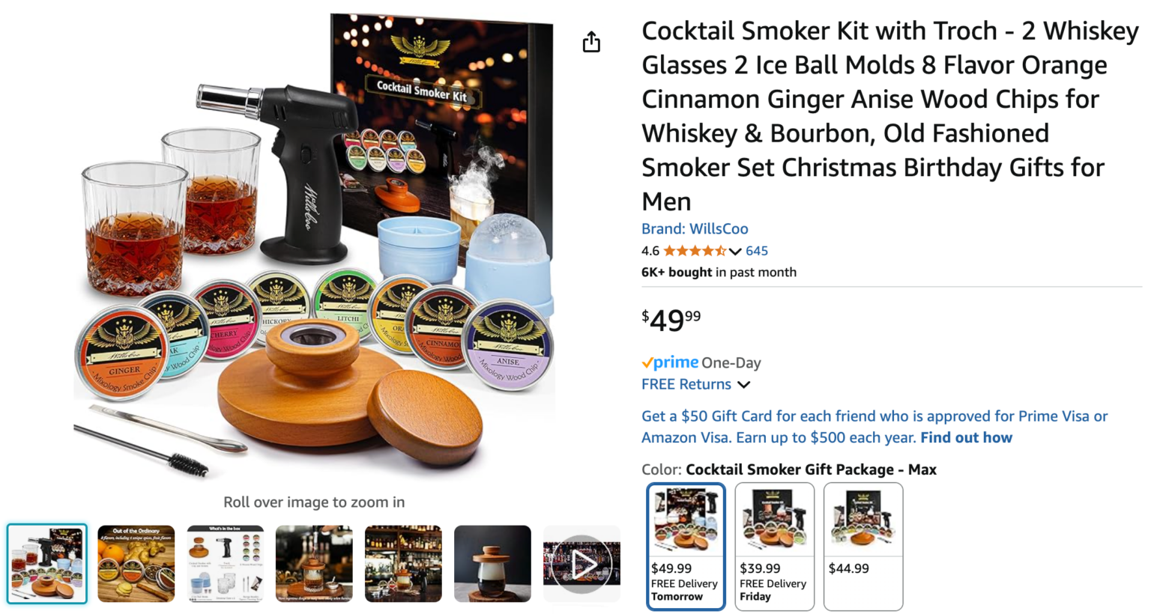Expand the FREE Returns dropdown arrow

tap(743, 385)
